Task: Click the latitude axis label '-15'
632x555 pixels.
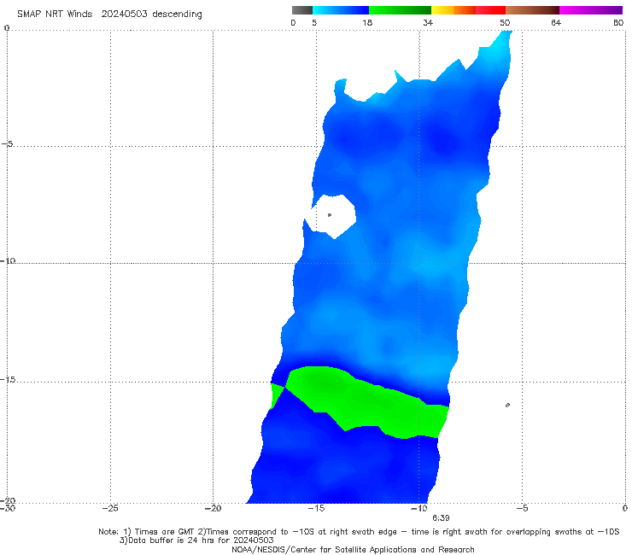Action: [x=8, y=380]
